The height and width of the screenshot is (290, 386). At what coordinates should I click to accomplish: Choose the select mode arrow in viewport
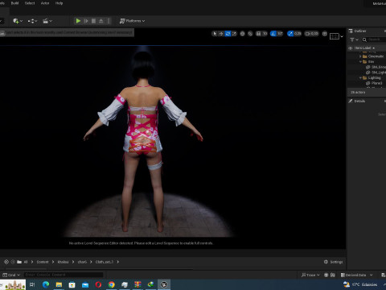(214, 34)
